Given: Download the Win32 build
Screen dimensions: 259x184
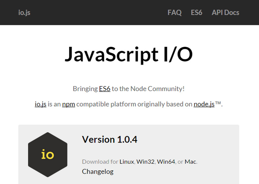Looking at the screenshot, I should [x=145, y=161].
